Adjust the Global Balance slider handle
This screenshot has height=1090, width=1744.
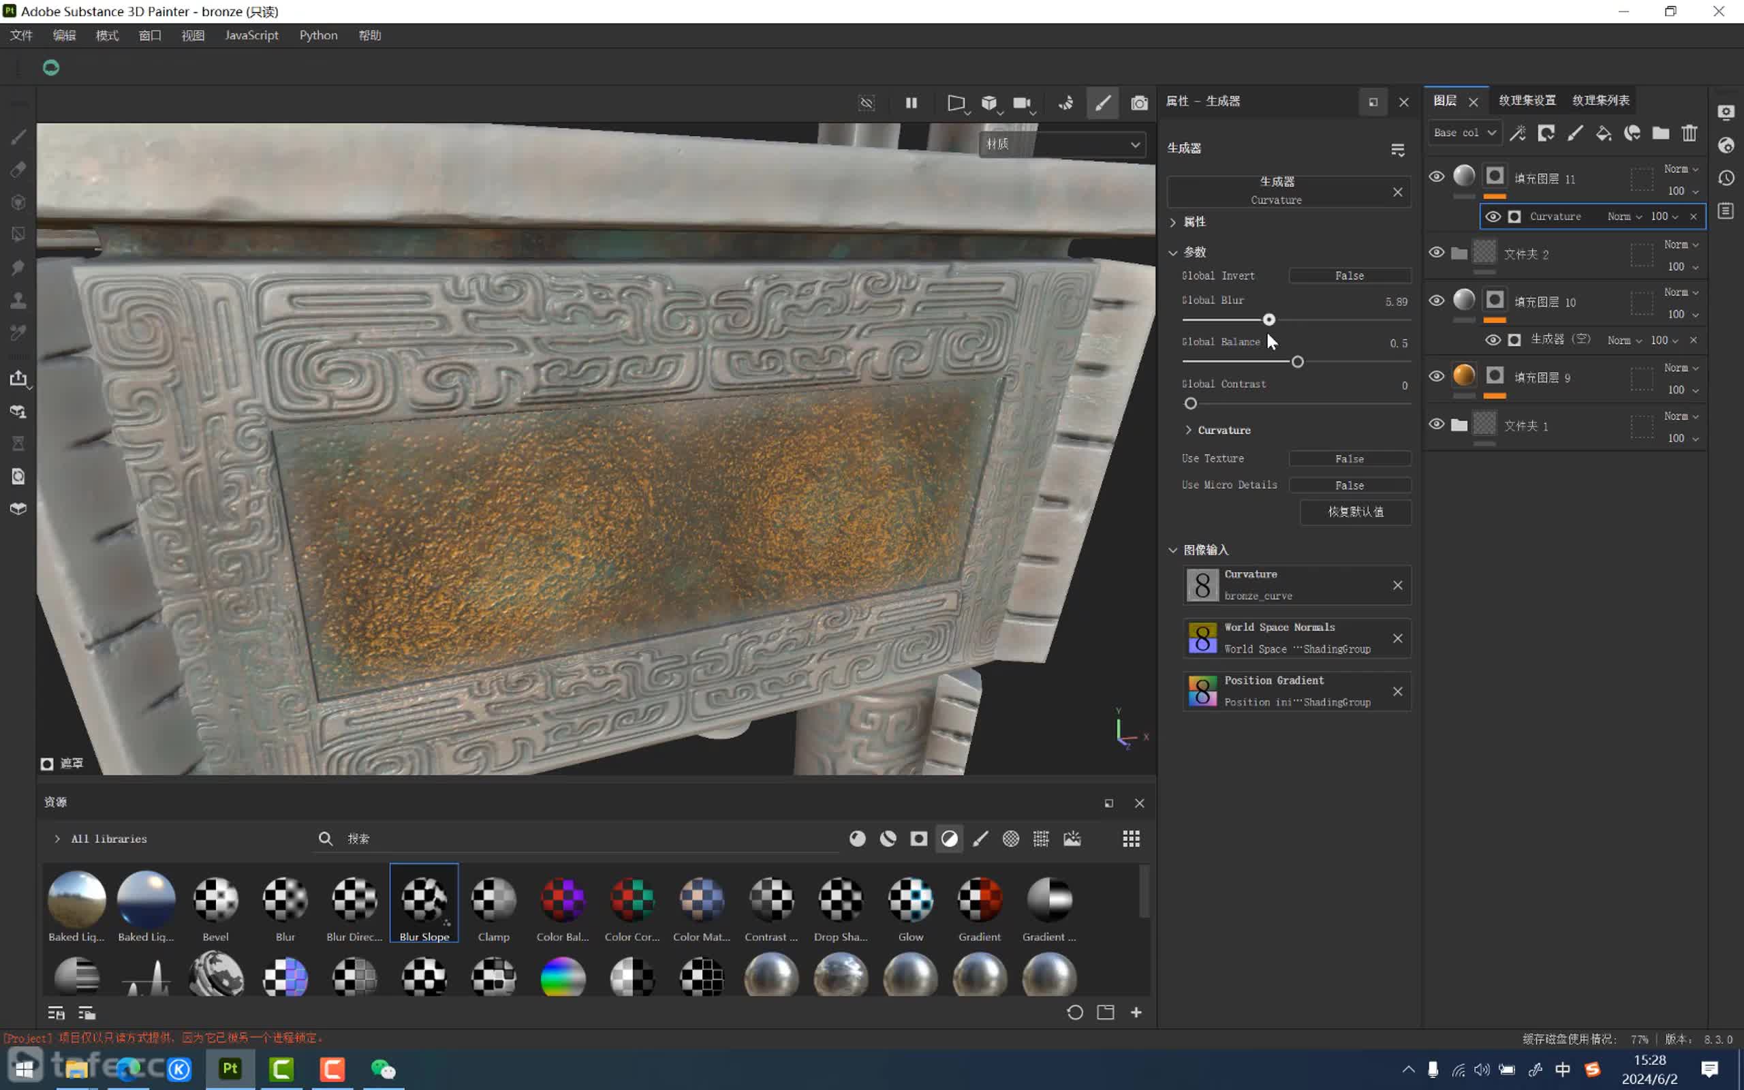[1297, 361]
